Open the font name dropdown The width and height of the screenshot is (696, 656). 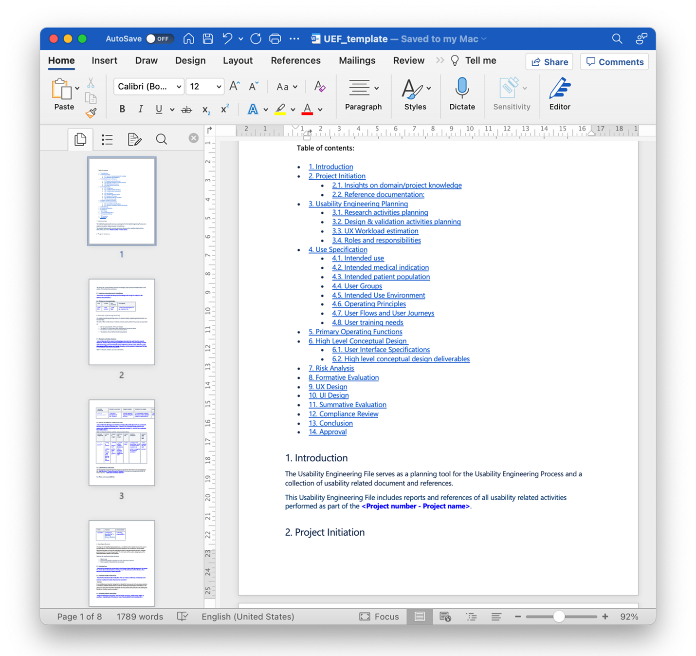pyautogui.click(x=179, y=86)
